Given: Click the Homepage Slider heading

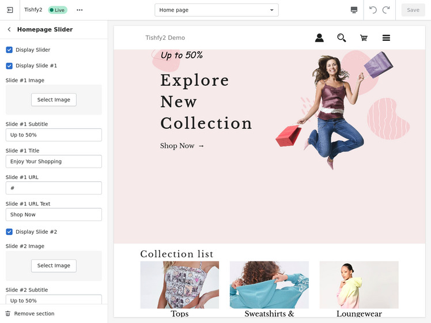Looking at the screenshot, I should tap(45, 29).
